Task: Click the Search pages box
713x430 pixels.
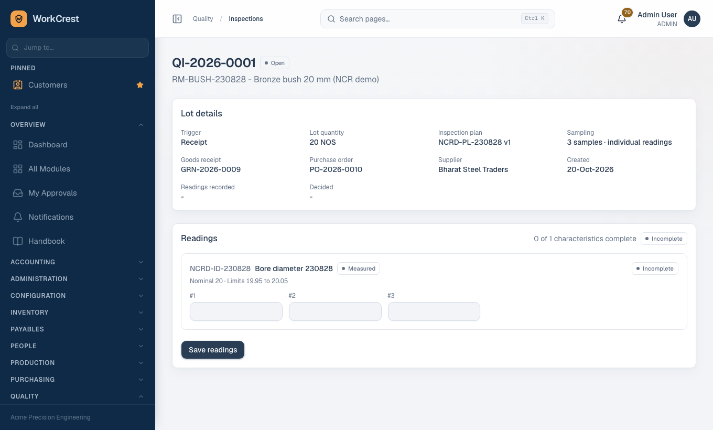Action: [437, 19]
